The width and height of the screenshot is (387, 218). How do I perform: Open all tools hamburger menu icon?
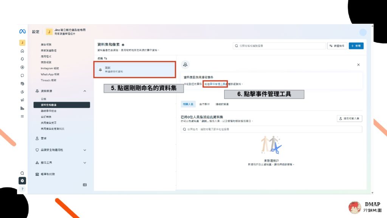click(22, 117)
